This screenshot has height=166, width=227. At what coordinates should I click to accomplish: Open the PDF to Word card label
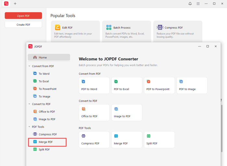click(89, 89)
